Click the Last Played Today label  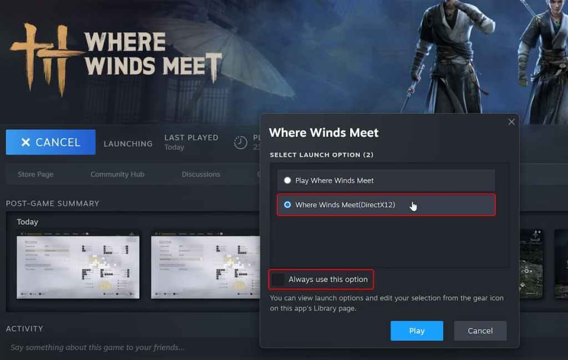pyautogui.click(x=191, y=143)
